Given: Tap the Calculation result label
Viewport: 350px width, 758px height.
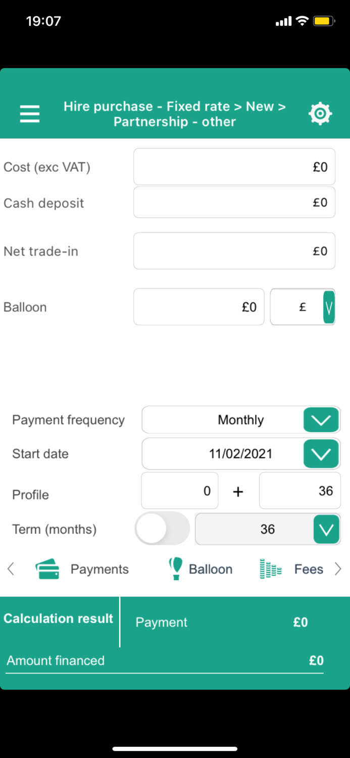Looking at the screenshot, I should (x=59, y=619).
